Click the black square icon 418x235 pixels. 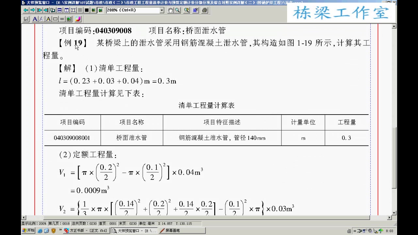(x=87, y=10)
